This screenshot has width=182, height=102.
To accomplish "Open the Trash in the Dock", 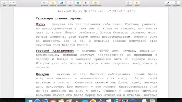I will coord(152,101).
